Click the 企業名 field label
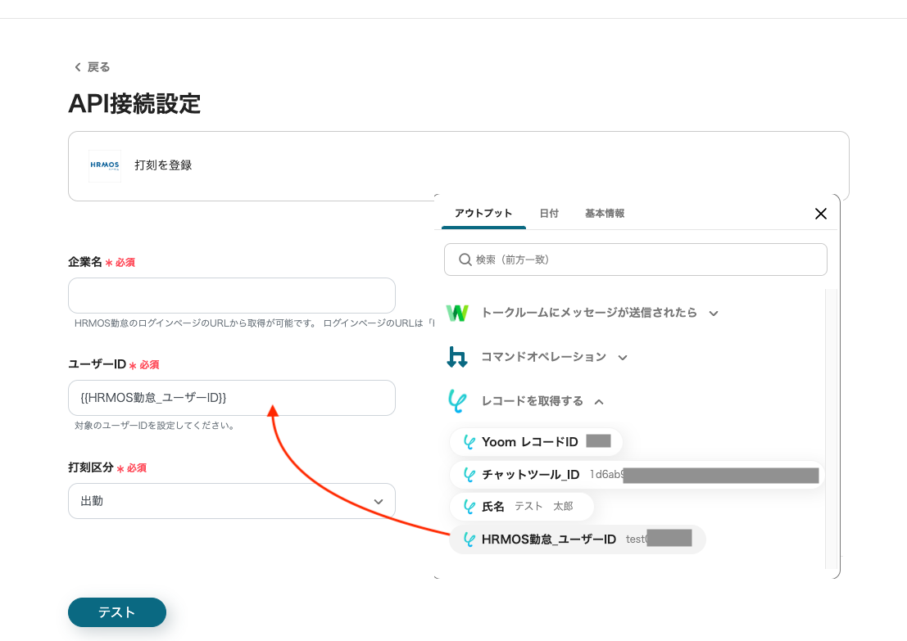The image size is (907, 641). pyautogui.click(x=85, y=262)
